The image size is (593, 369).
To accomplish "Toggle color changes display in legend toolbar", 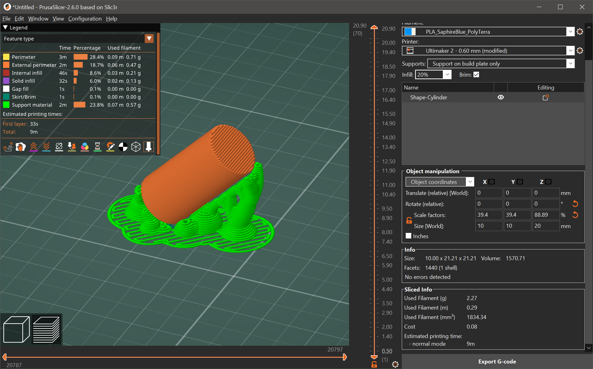I will pos(85,147).
